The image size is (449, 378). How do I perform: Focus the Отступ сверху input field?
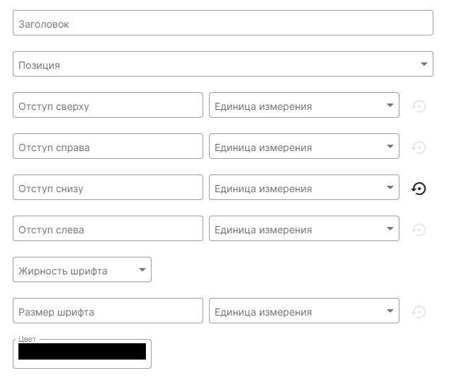point(108,105)
